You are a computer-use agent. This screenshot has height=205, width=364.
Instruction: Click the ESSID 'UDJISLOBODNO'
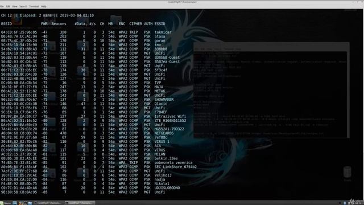167,188
